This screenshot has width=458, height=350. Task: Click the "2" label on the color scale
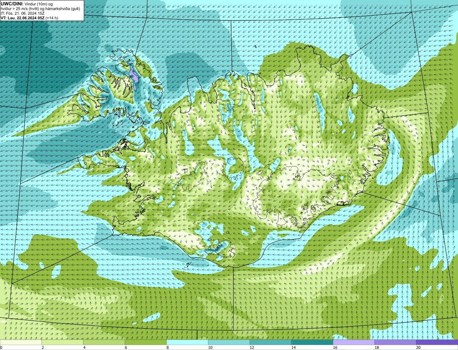click(43, 347)
